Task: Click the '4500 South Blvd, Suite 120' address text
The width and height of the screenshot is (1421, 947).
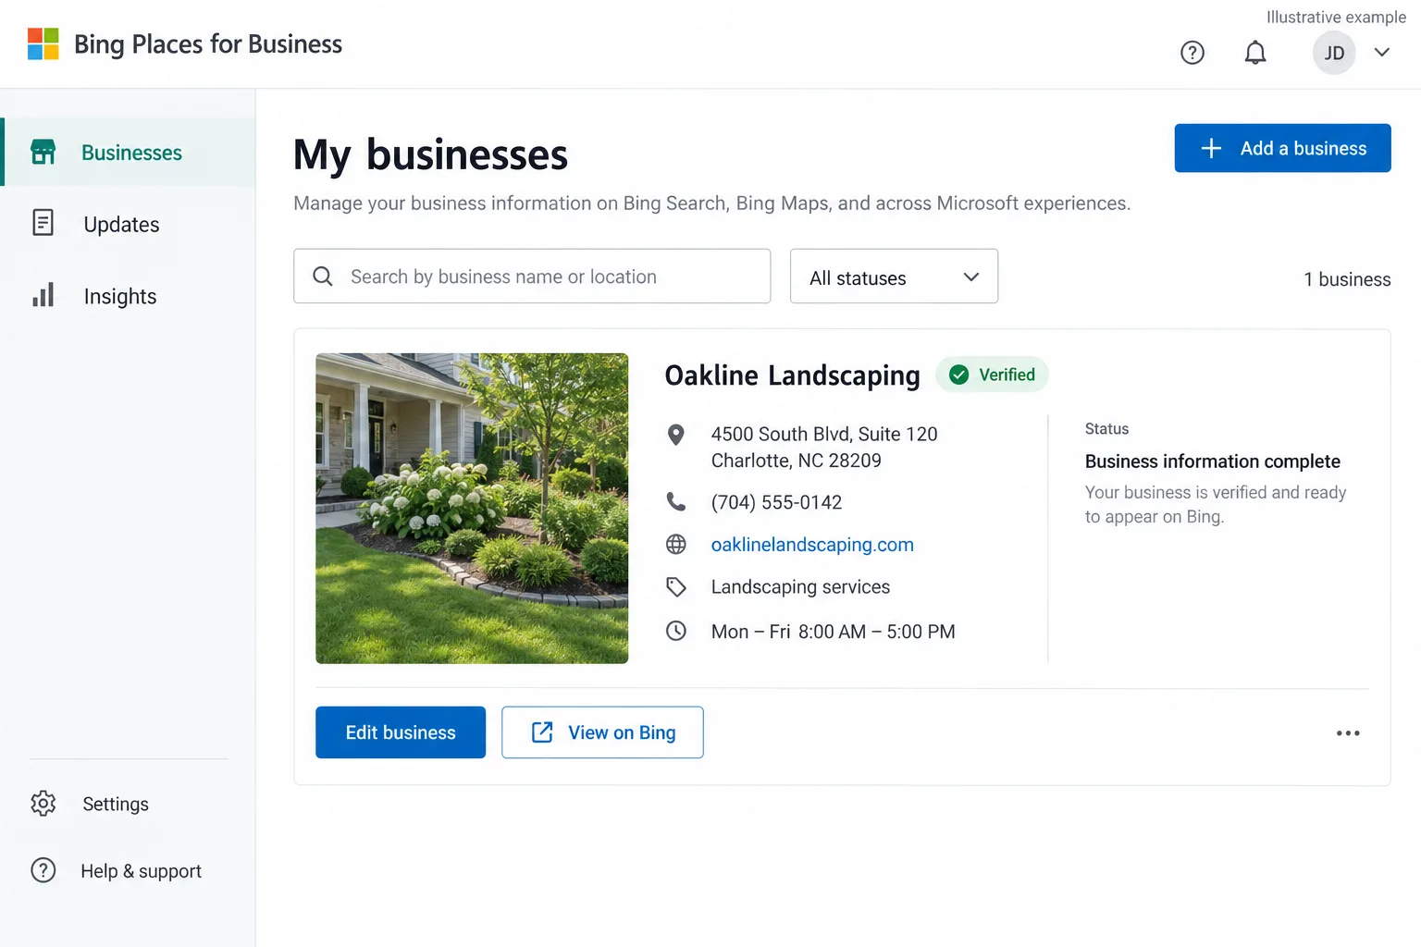Action: tap(824, 434)
